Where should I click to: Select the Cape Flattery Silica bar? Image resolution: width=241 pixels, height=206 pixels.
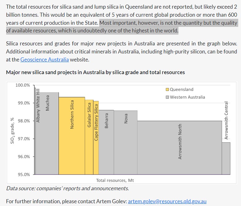[x=96, y=138]
